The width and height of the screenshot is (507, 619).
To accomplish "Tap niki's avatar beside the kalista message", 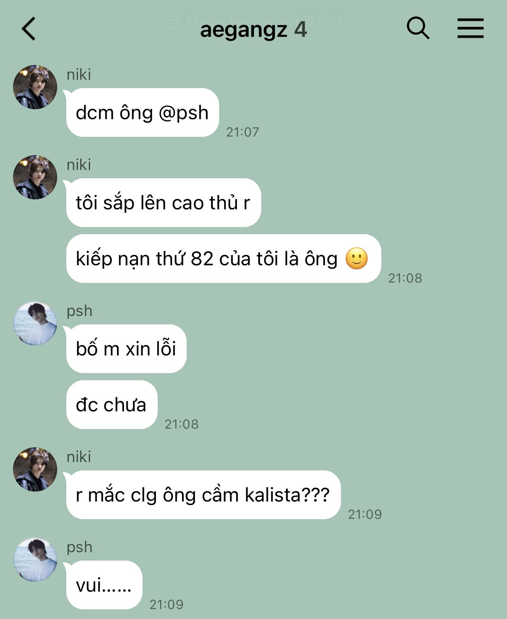I will [35, 469].
